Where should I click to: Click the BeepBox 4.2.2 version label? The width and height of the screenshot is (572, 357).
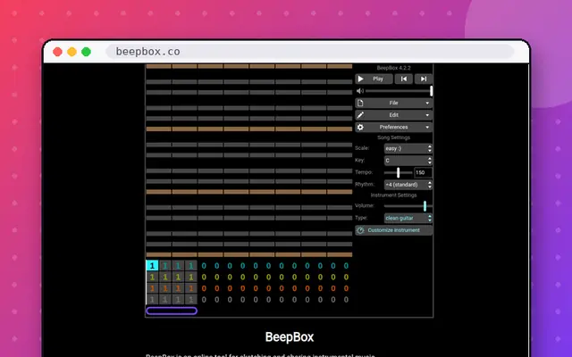click(x=393, y=68)
